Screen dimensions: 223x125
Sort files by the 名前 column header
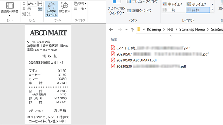[114, 39]
